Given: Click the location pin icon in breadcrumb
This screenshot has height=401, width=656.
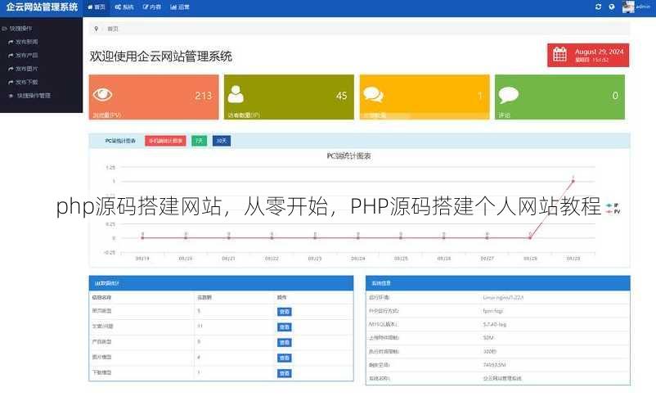Looking at the screenshot, I should point(97,29).
